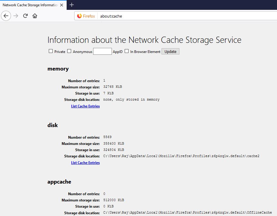Enable the Private checkbox

[51, 51]
